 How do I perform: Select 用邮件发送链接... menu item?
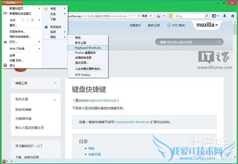pyautogui.click(x=20, y=36)
